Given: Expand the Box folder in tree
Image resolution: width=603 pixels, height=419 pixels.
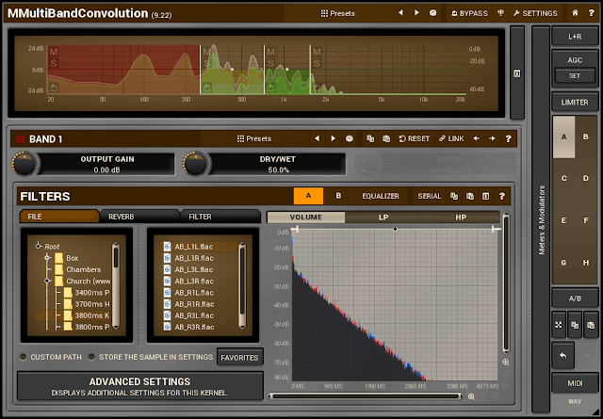Looking at the screenshot, I should tap(47, 258).
